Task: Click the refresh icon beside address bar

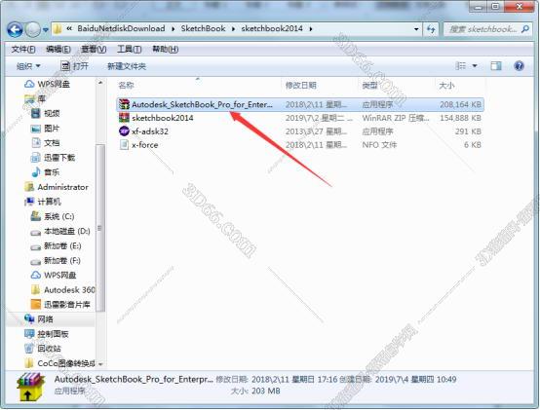Action: point(431,29)
